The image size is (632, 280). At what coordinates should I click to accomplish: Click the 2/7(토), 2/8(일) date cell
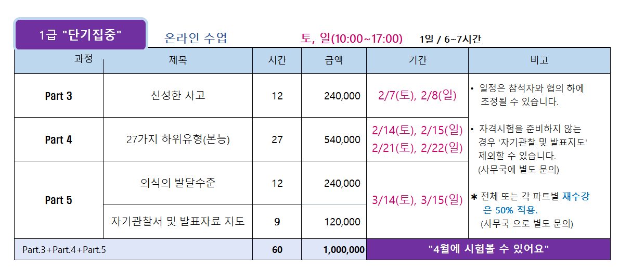[x=417, y=95]
